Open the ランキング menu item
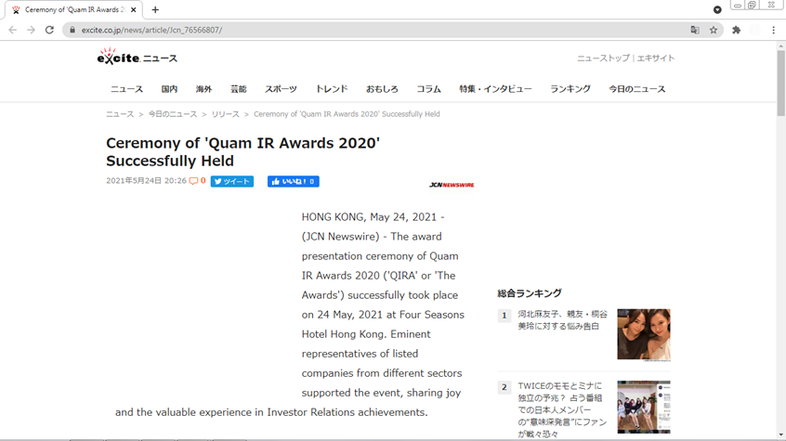 (570, 89)
